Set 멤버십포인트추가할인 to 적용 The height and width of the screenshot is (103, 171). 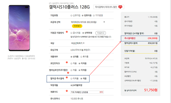click(x=71, y=70)
